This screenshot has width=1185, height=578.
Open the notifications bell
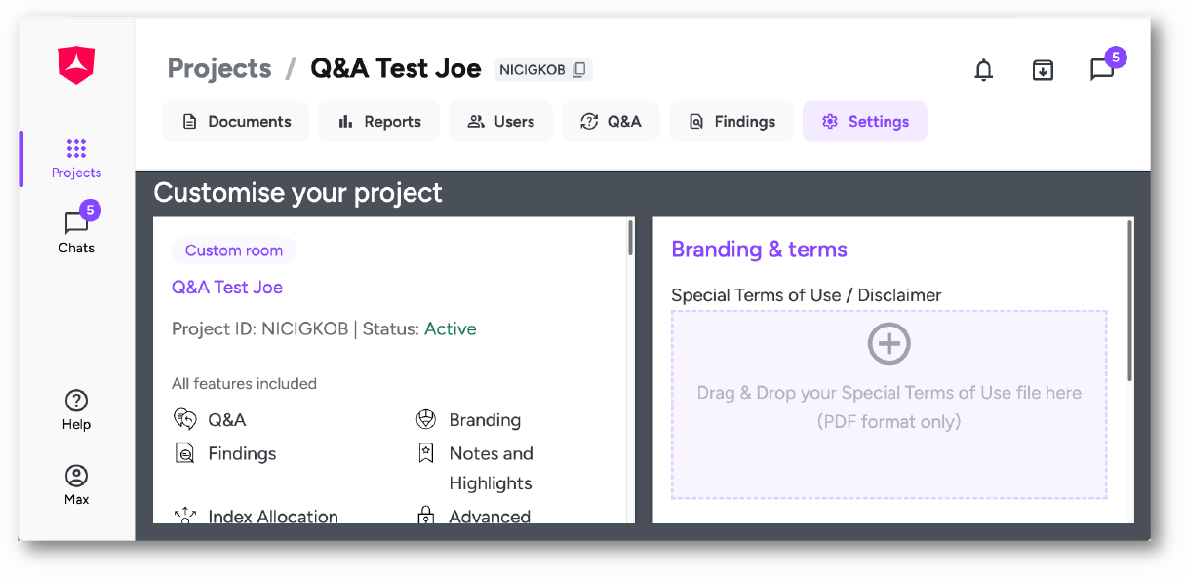[x=984, y=70]
